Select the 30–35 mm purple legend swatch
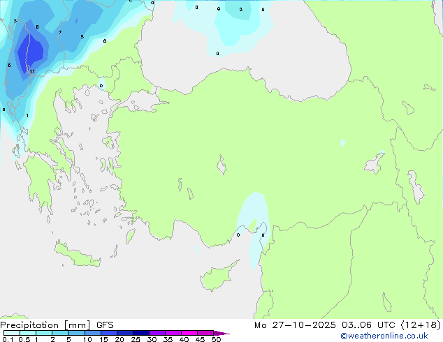Image resolution: width=443 pixels, height=342 pixels. [157, 333]
